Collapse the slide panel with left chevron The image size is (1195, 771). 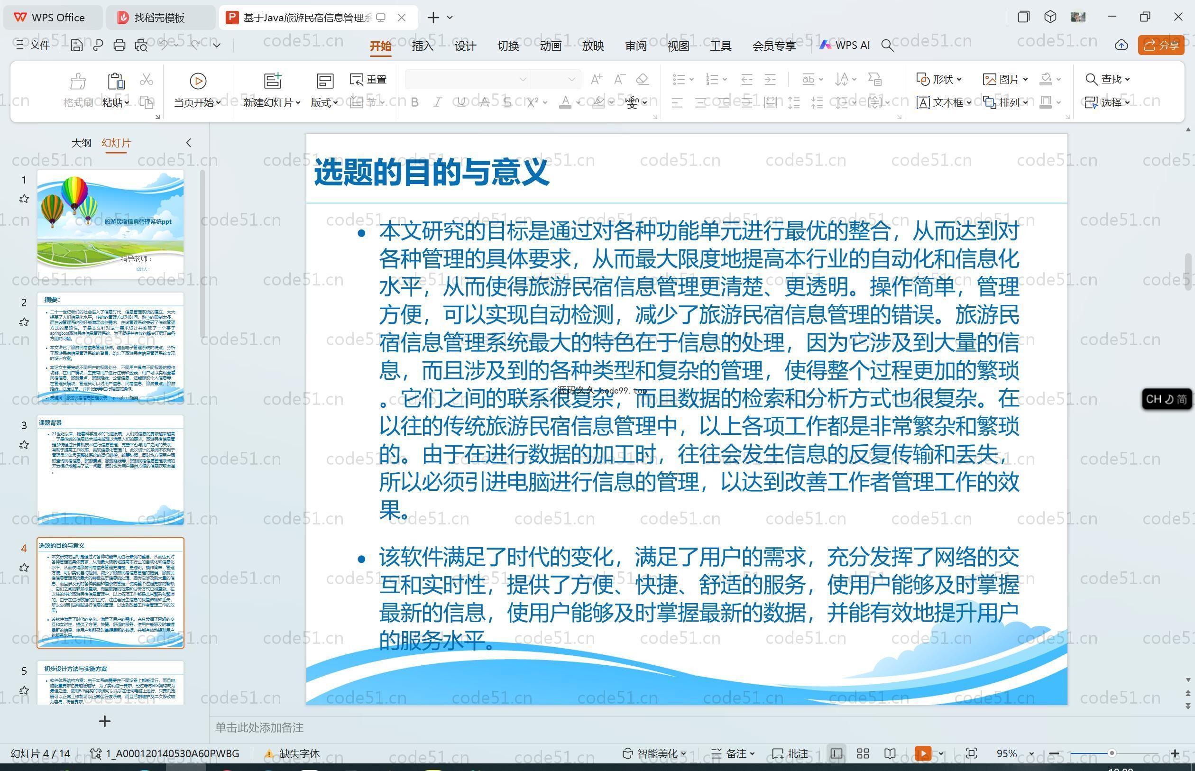(189, 143)
